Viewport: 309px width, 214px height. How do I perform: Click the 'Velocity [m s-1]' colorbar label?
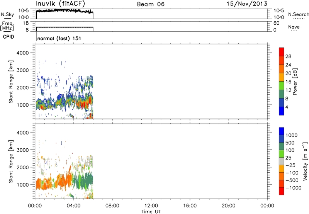point(305,161)
